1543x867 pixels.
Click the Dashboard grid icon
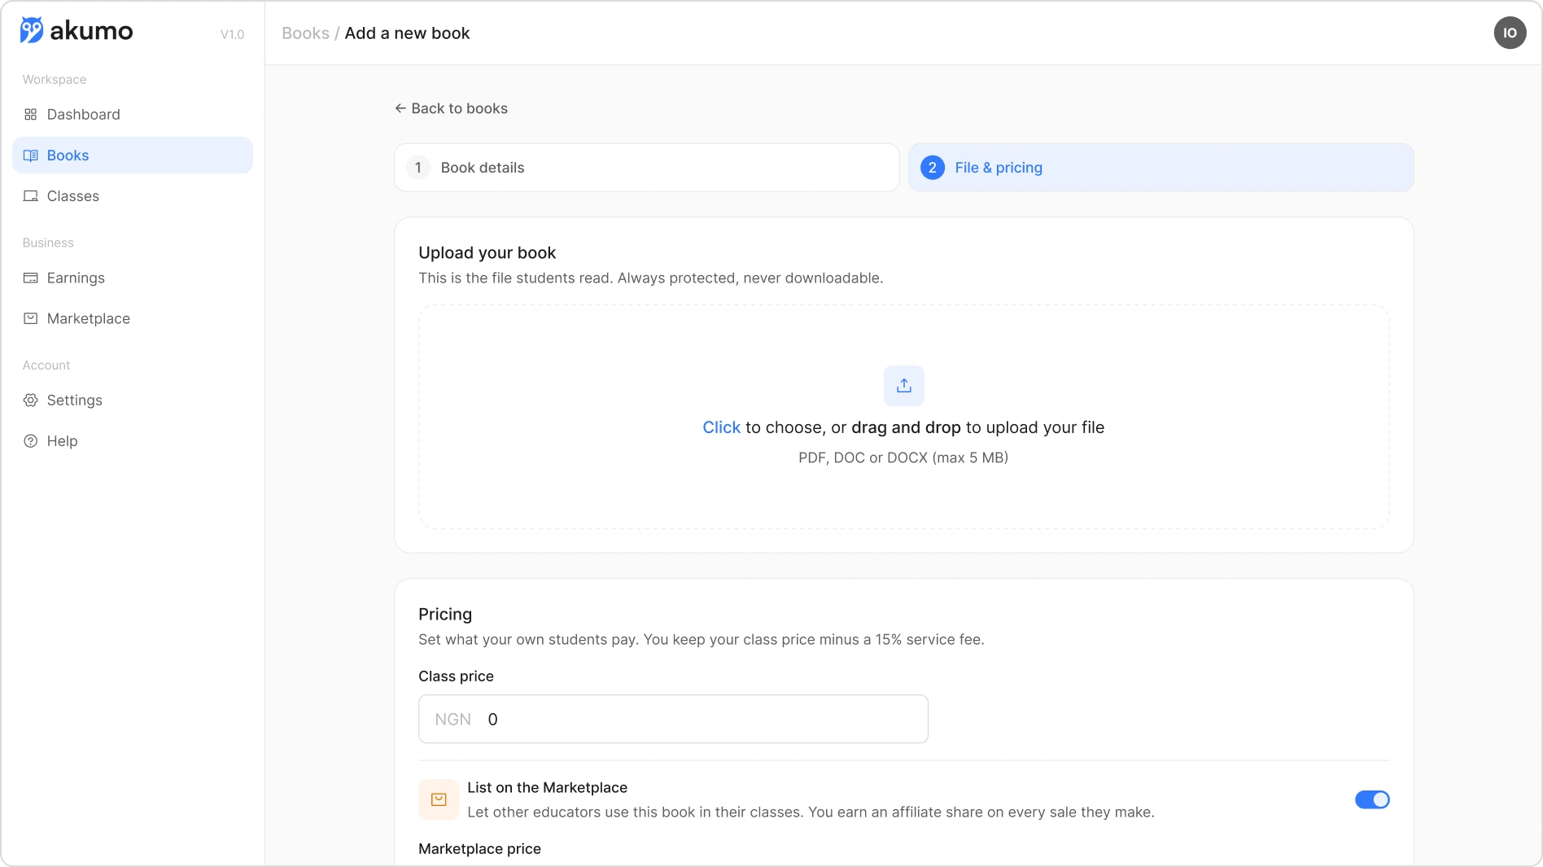coord(31,115)
